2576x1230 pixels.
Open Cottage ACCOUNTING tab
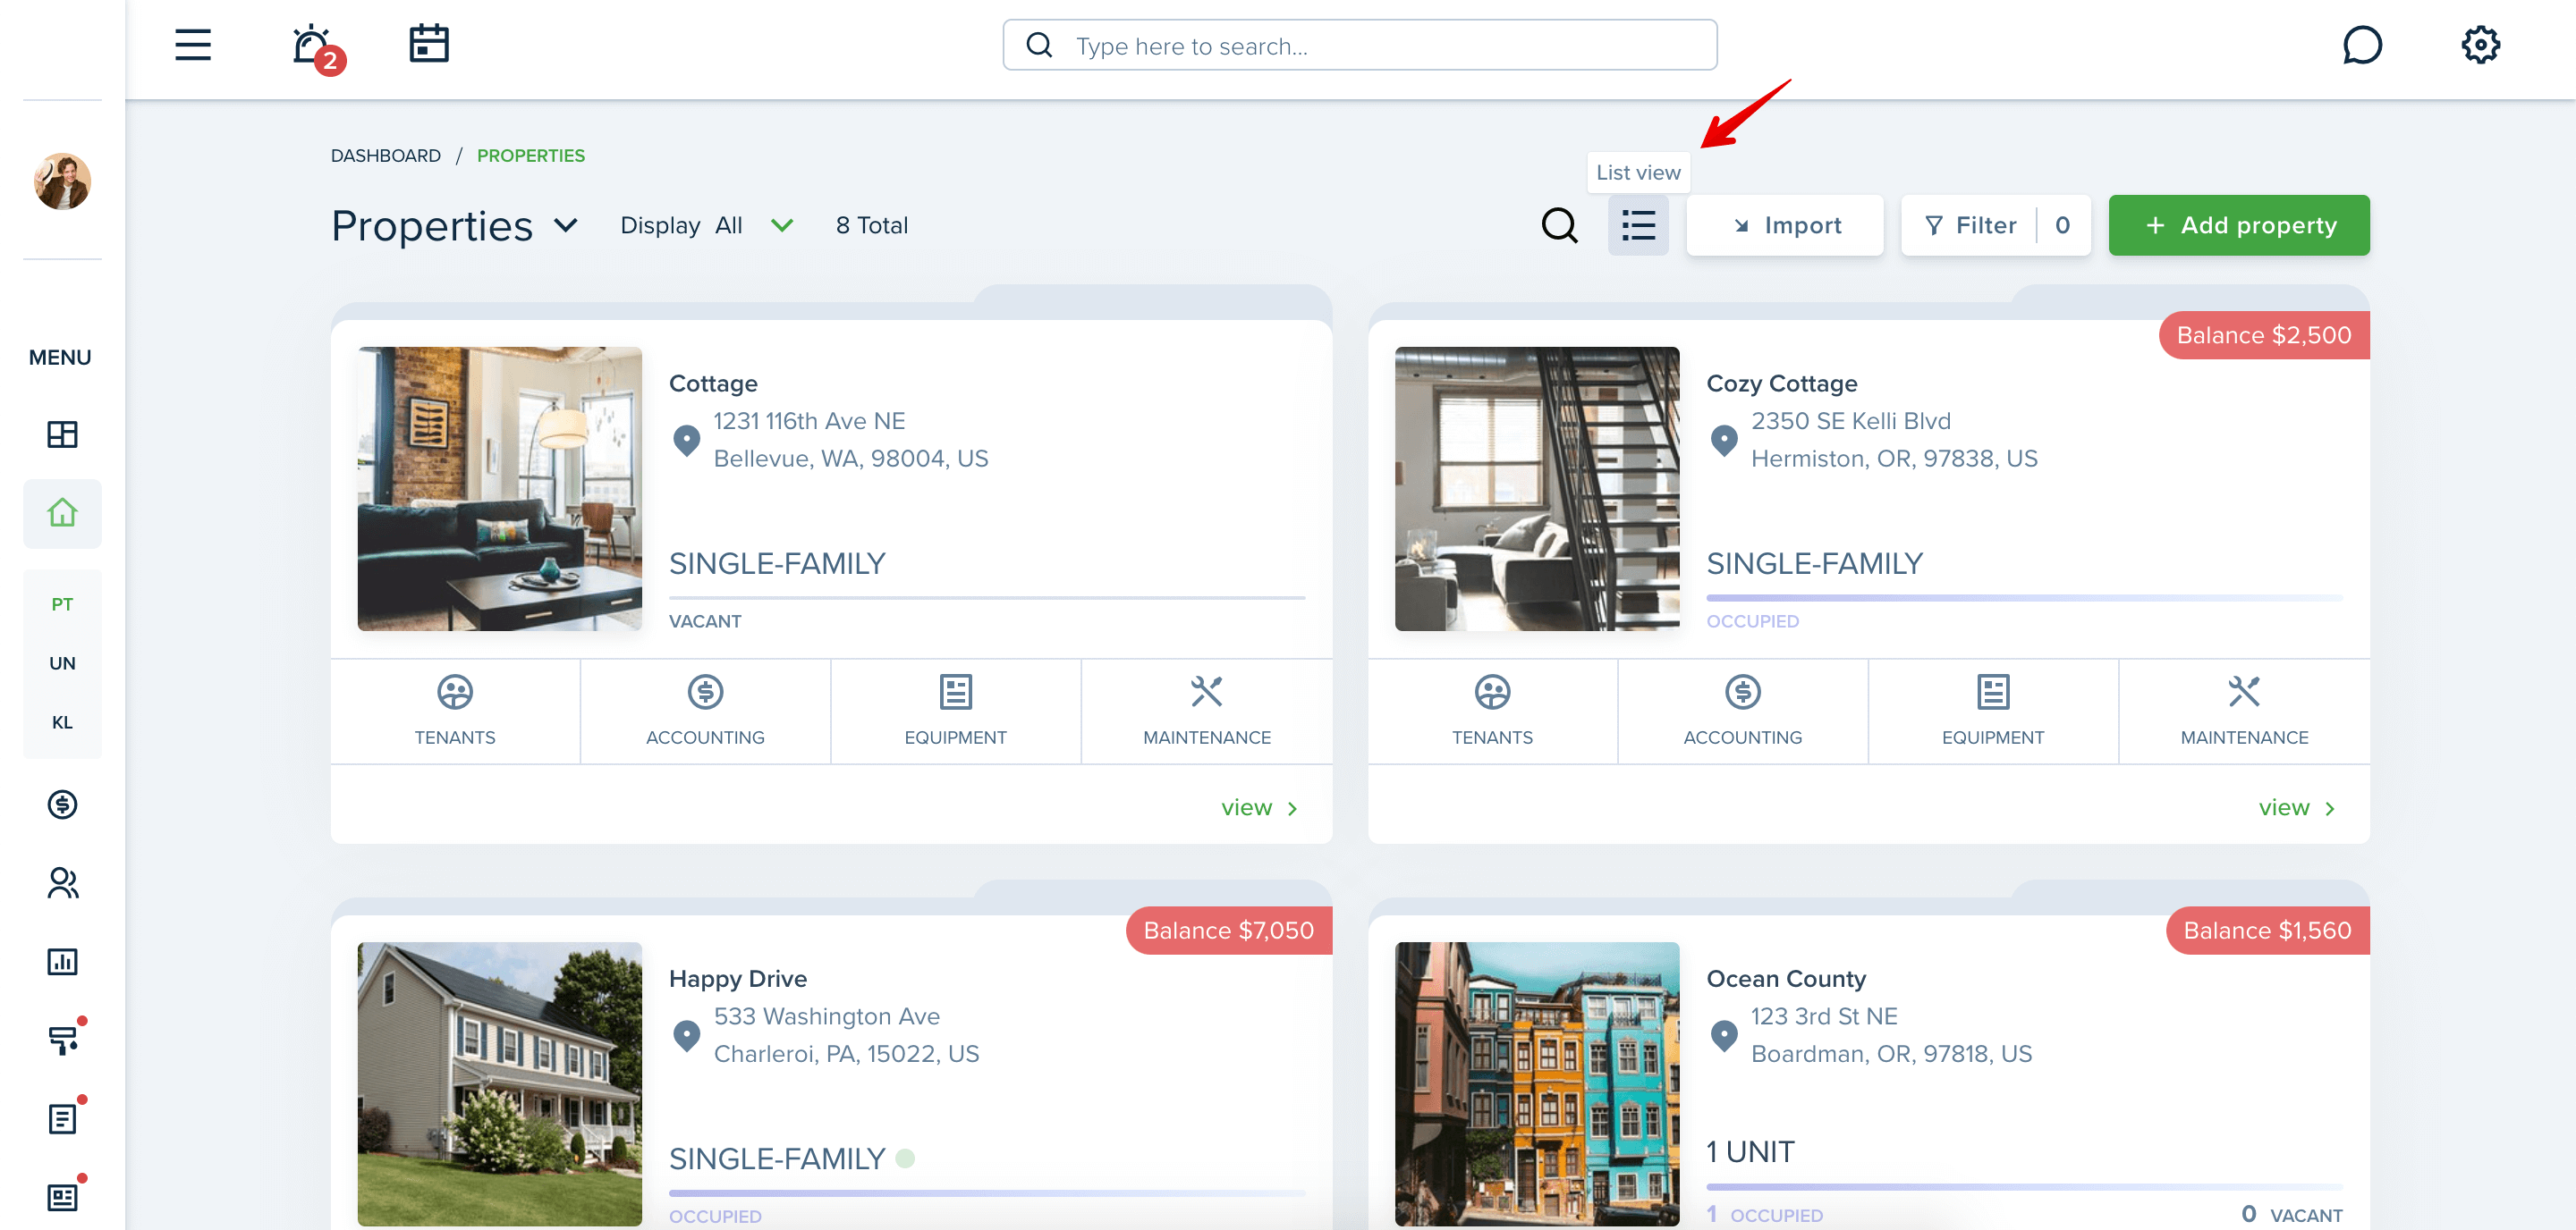pos(705,712)
